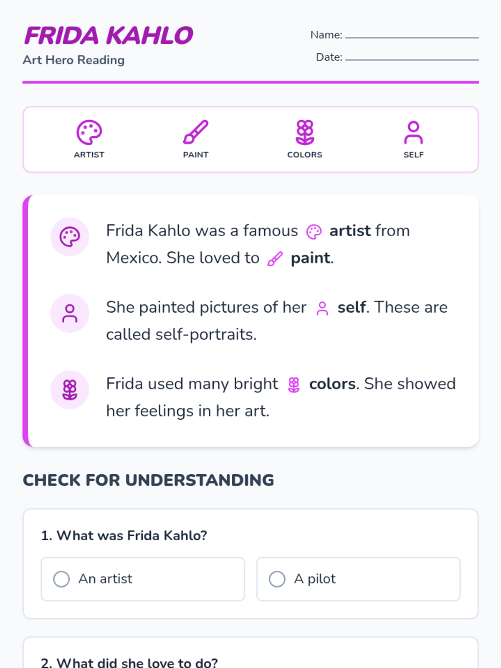Screen dimensions: 501x668
Task: Click question "What was Frida Kahlo?" text
Action: 124,536
